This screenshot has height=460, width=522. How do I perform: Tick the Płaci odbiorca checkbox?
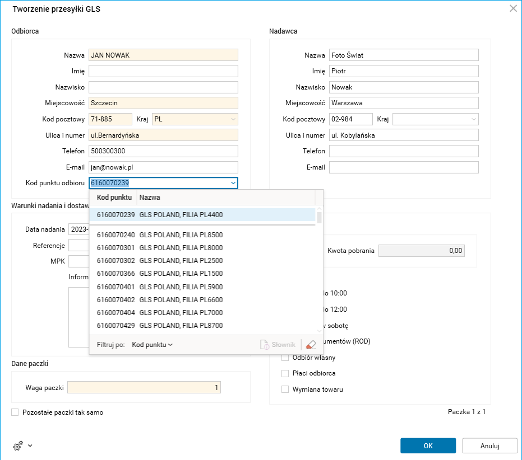pyautogui.click(x=285, y=373)
